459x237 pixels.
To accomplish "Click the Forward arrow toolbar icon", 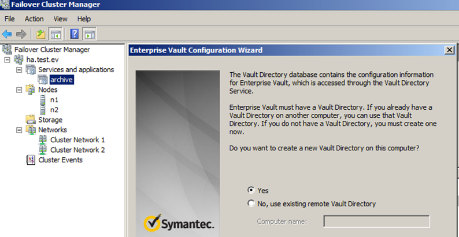I will click(x=21, y=34).
